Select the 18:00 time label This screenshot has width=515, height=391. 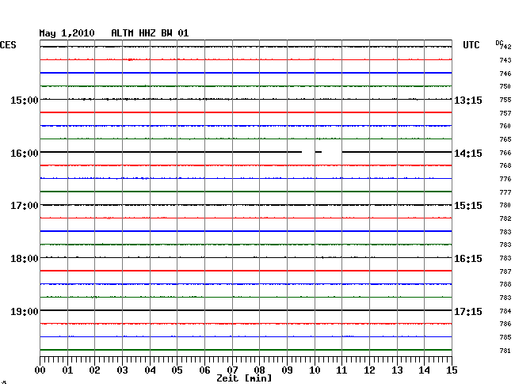pyautogui.click(x=25, y=259)
